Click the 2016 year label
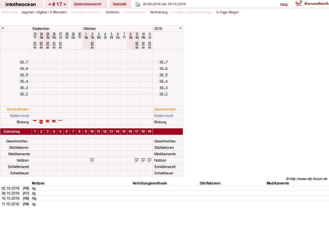Image resolution: width=329 pixels, height=250 pixels. (158, 29)
